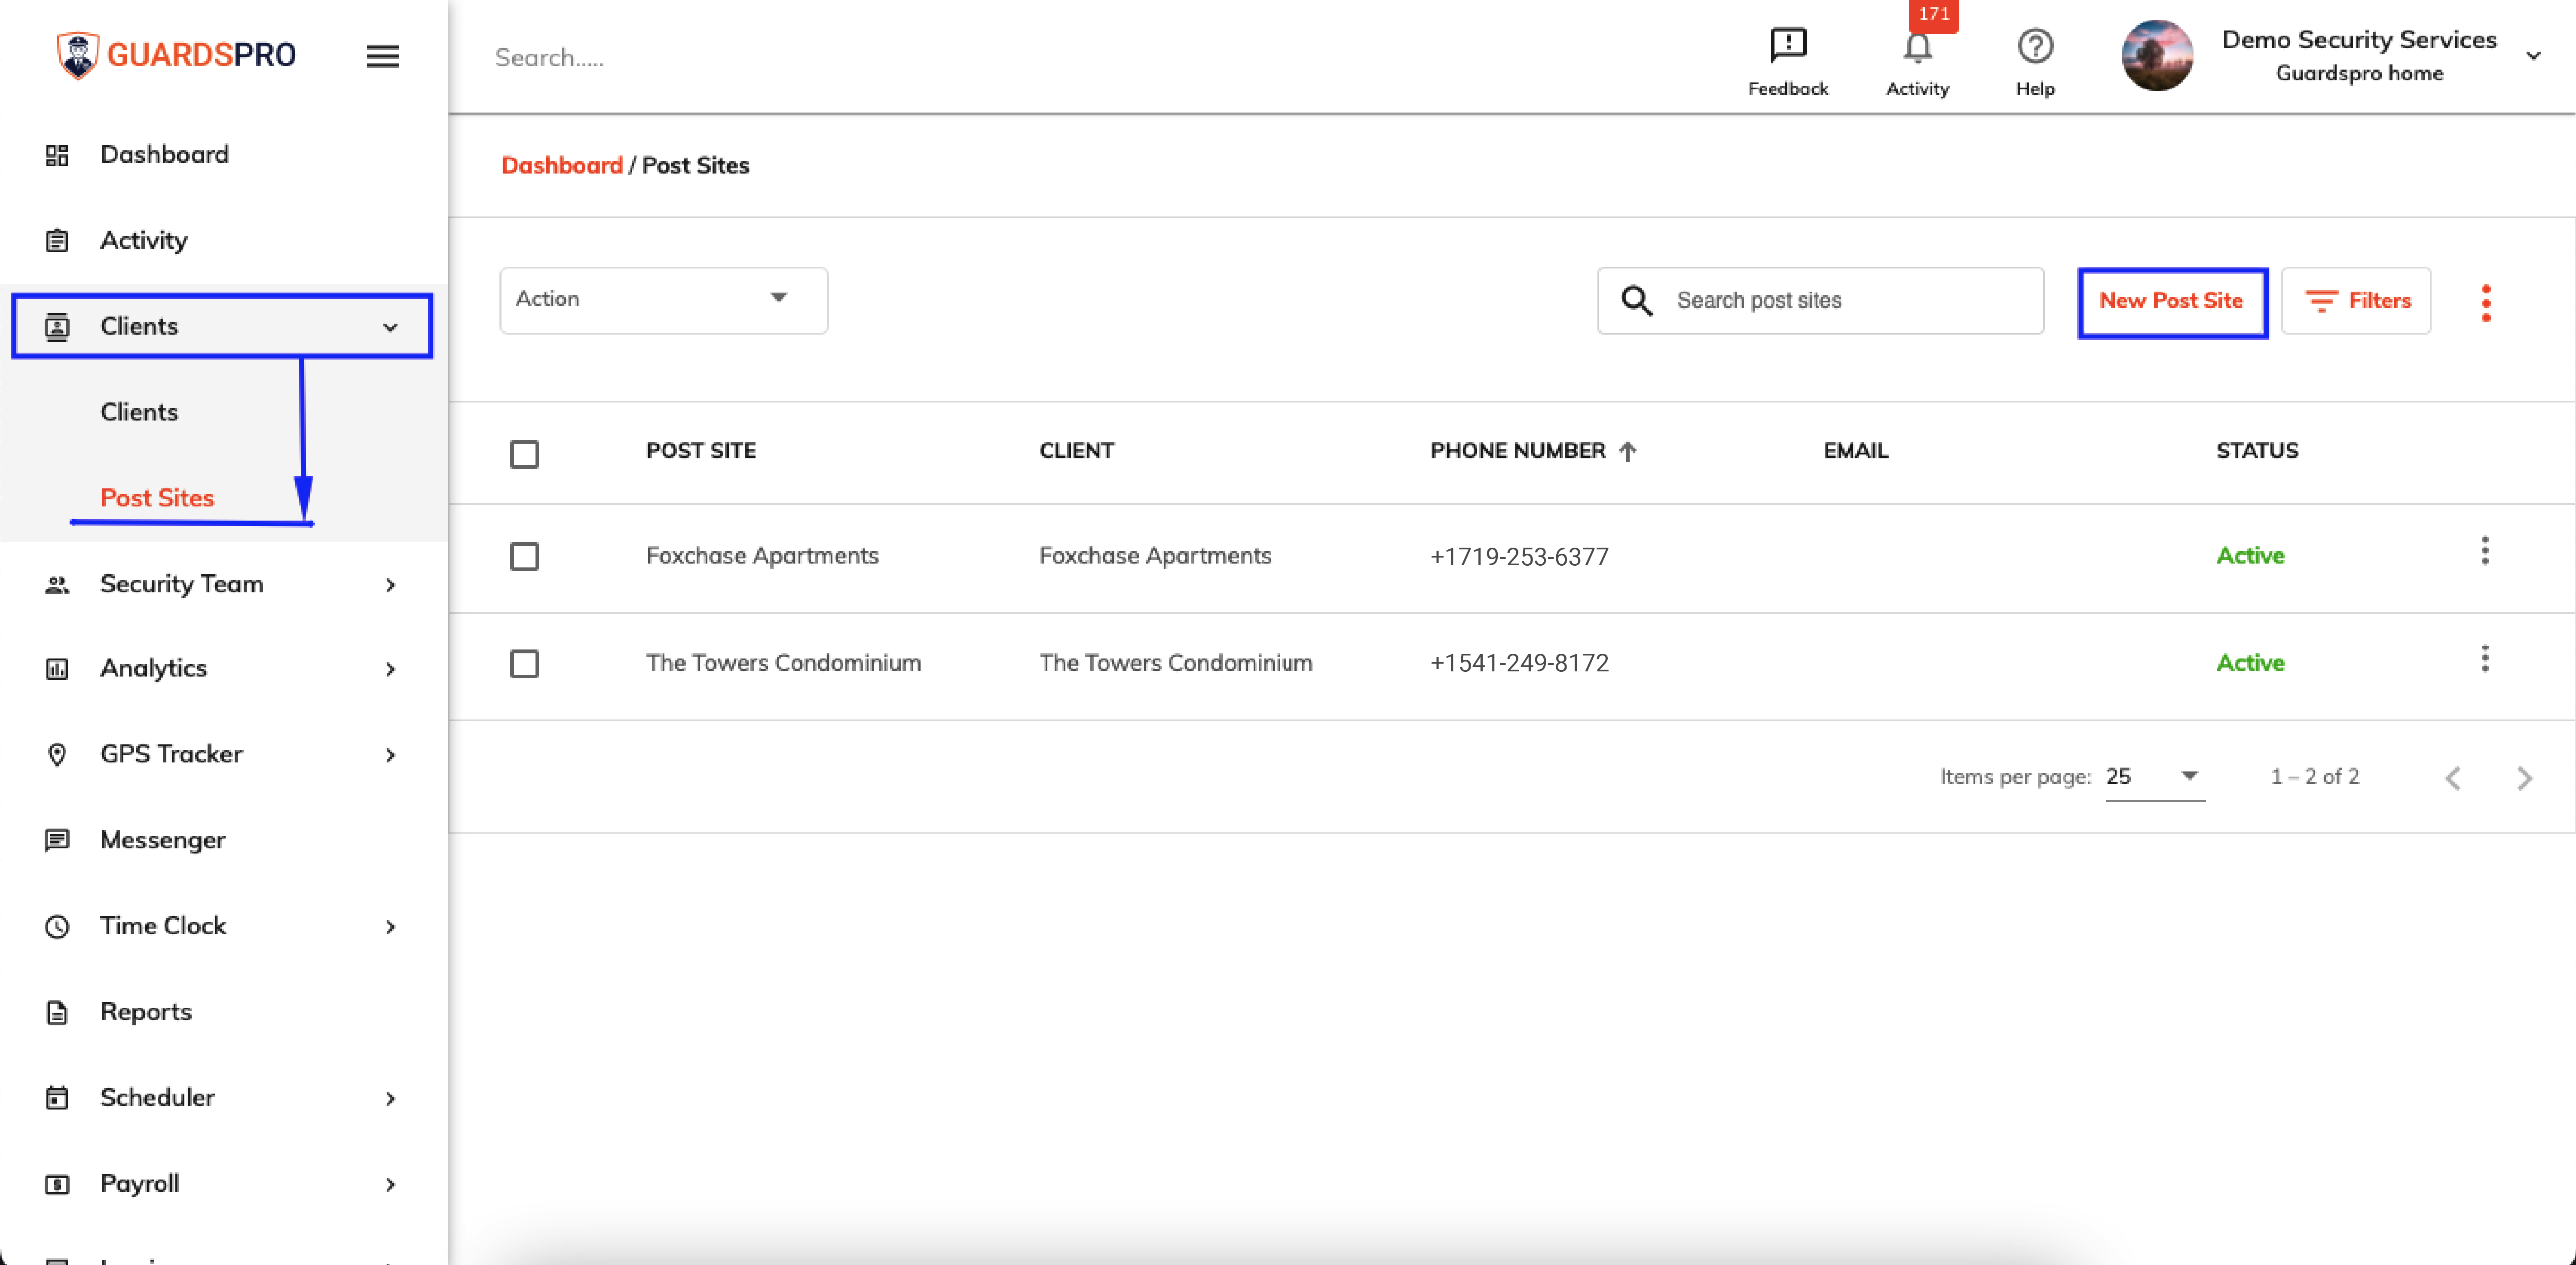2576x1265 pixels.
Task: Expand the Security Team chevron
Action: (x=390, y=585)
